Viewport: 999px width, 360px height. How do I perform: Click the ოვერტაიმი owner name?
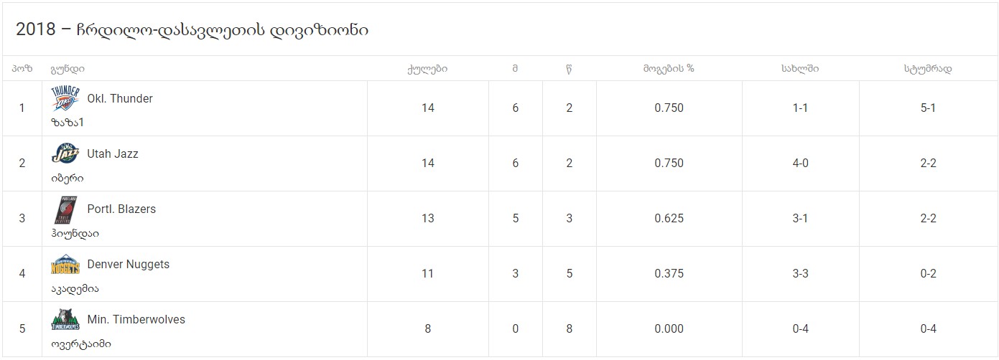[x=80, y=344]
